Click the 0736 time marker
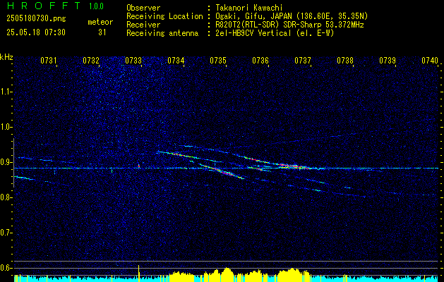444x282 pixels. pos(260,61)
